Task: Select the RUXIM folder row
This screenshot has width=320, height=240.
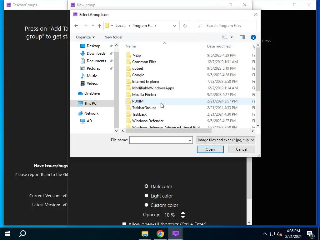Action: pos(190,101)
